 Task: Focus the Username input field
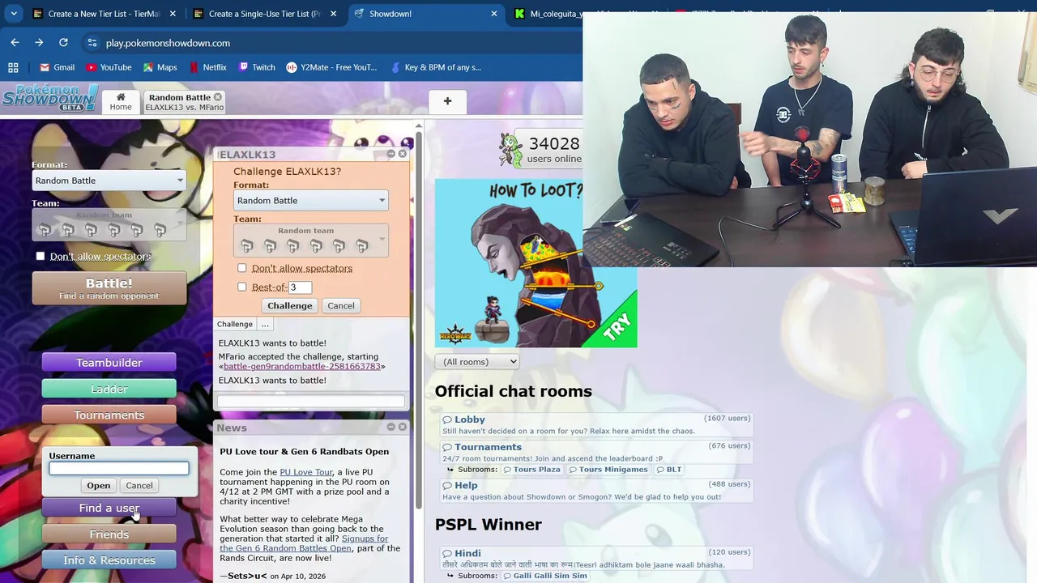pyautogui.click(x=119, y=468)
